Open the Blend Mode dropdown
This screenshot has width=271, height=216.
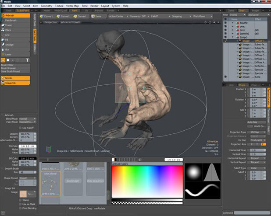tap(27, 119)
